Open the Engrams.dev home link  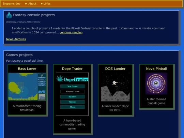point(12,4)
